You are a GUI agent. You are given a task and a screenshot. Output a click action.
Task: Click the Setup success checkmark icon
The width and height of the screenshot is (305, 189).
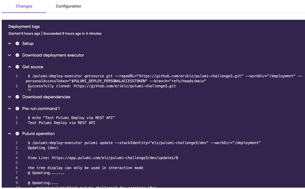pyautogui.click(x=17, y=43)
